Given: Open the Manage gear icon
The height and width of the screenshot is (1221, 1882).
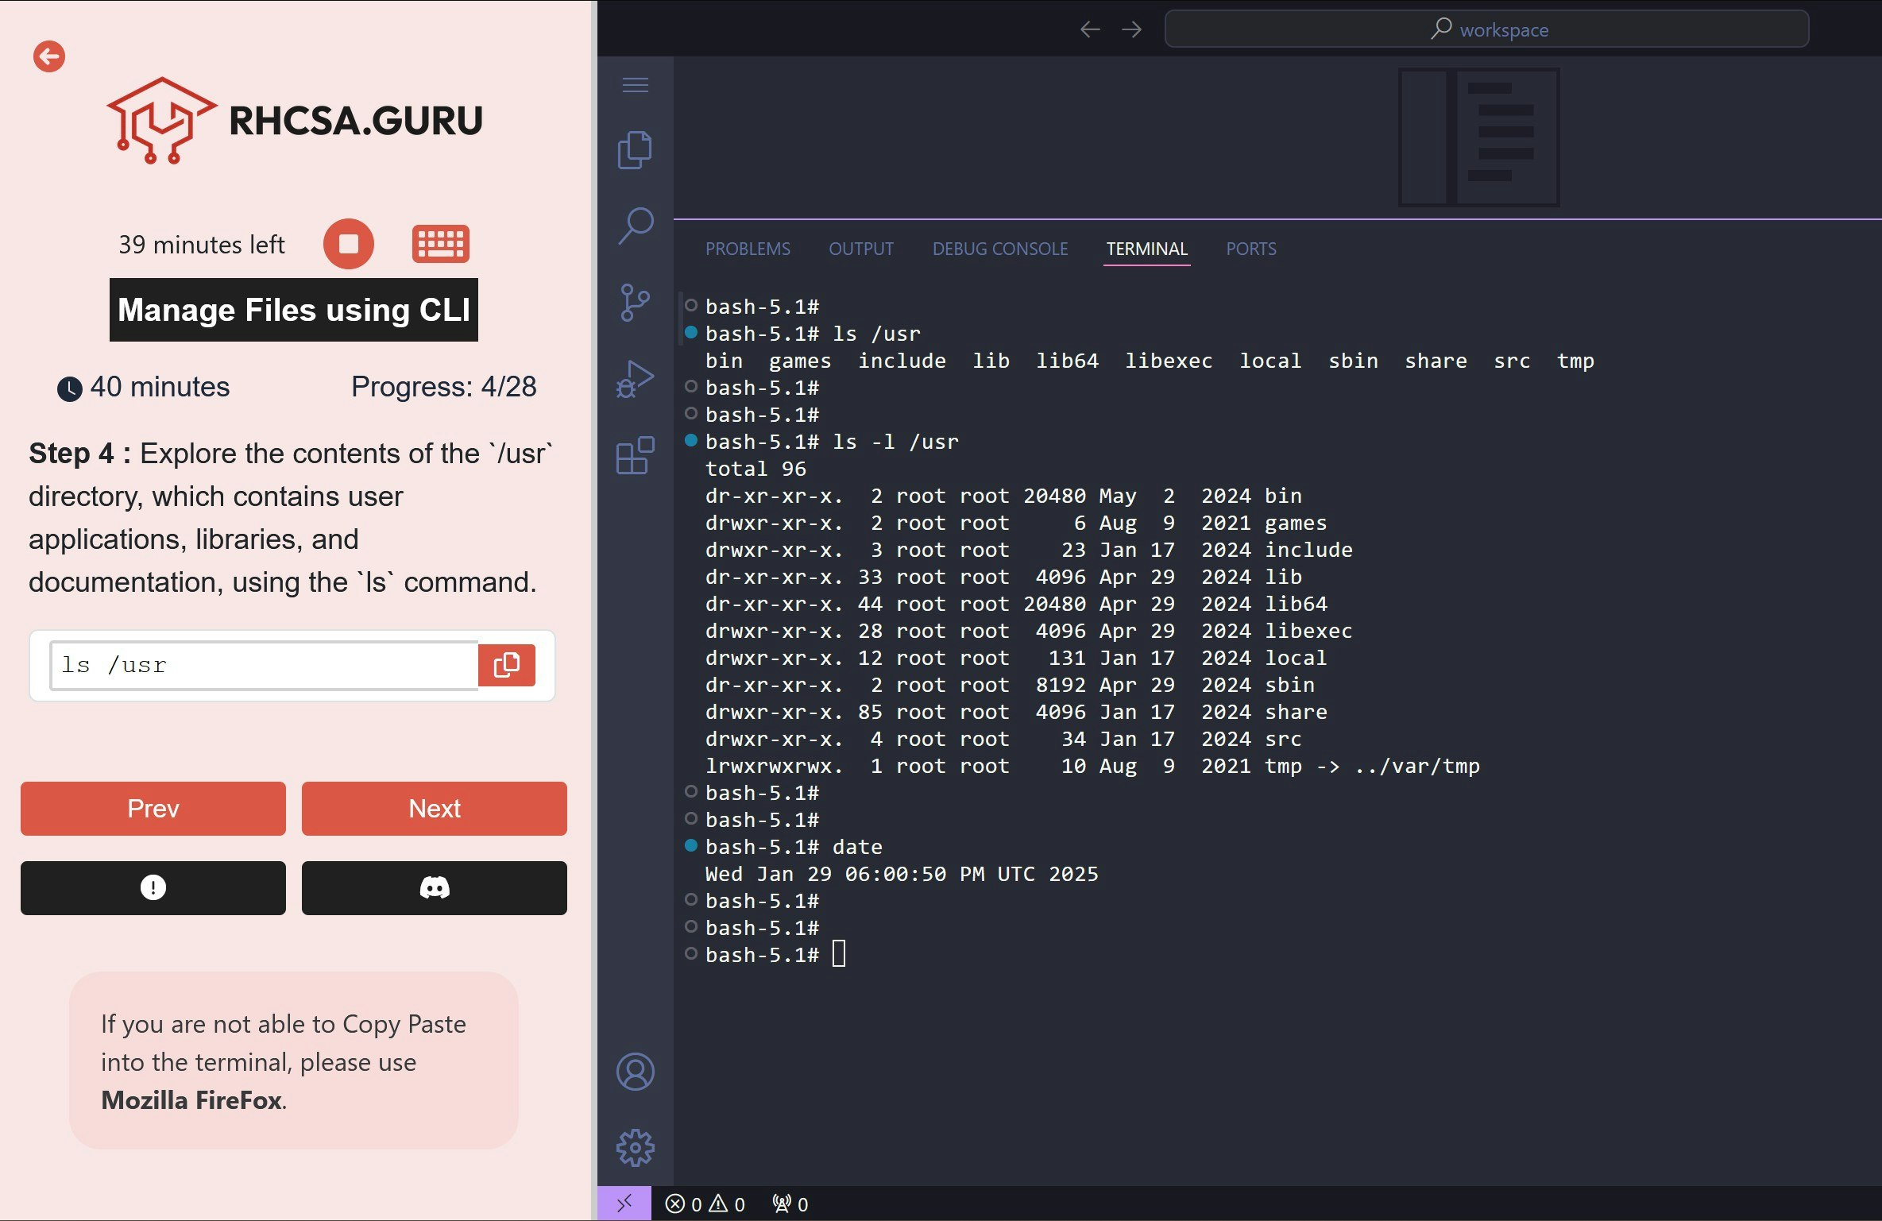Looking at the screenshot, I should tap(636, 1148).
